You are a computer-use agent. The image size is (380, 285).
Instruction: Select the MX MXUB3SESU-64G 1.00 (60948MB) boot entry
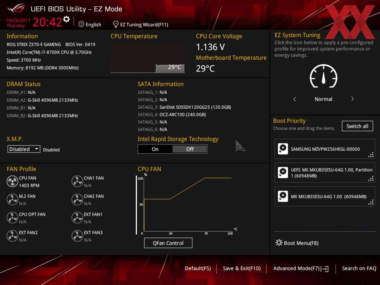click(325, 196)
